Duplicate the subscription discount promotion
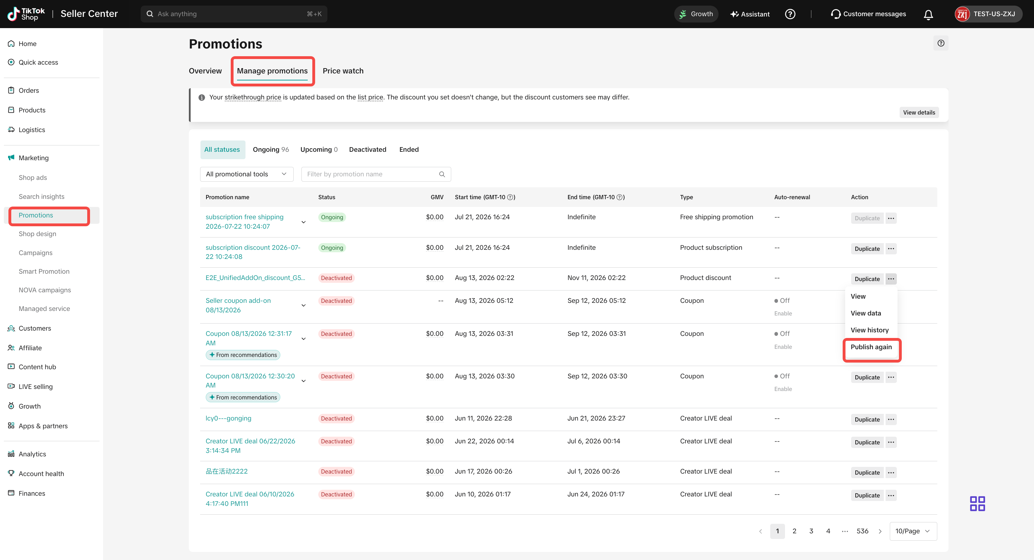This screenshot has height=560, width=1034. [867, 249]
